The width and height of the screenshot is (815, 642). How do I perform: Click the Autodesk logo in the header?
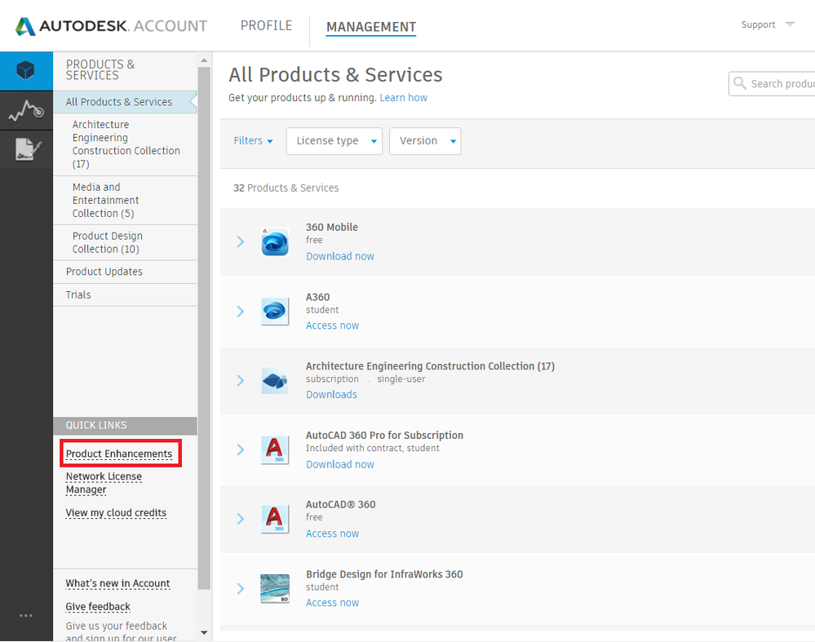click(x=25, y=26)
